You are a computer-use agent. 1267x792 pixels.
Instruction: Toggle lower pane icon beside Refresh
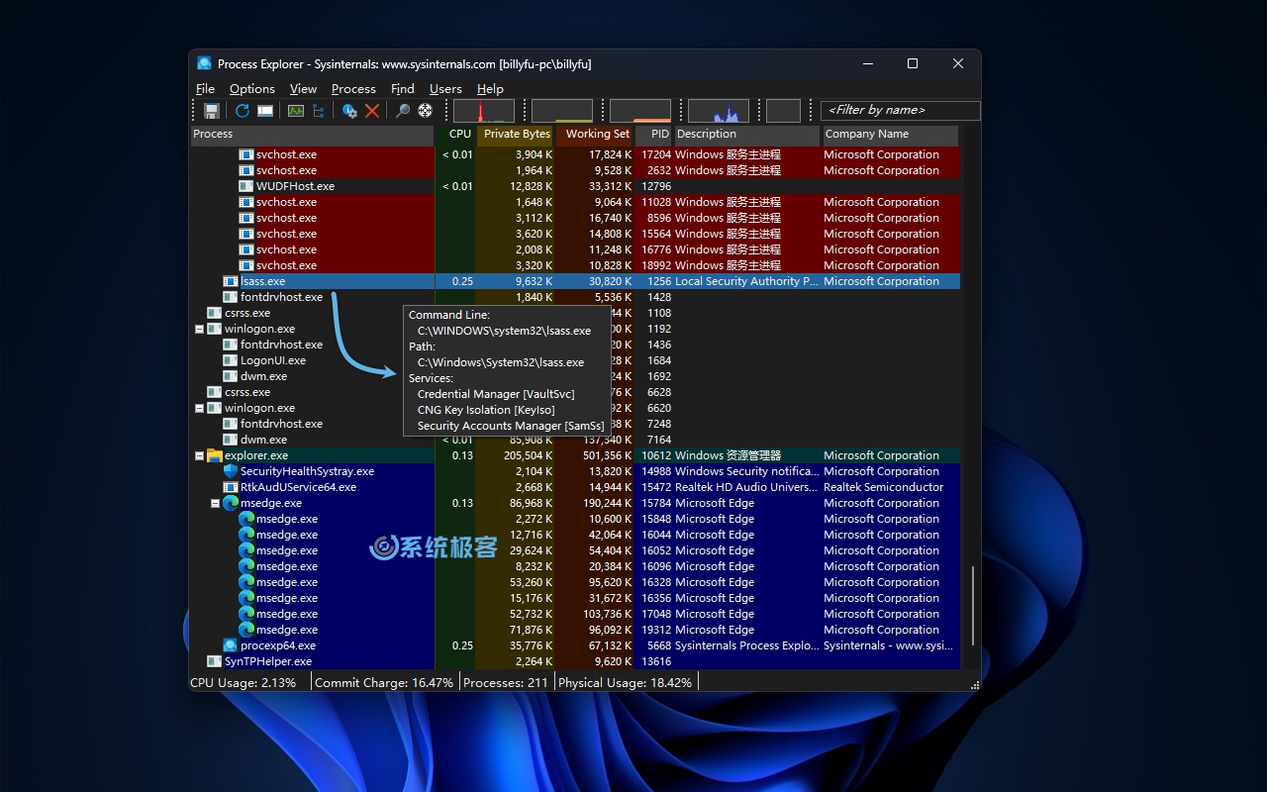(x=265, y=111)
